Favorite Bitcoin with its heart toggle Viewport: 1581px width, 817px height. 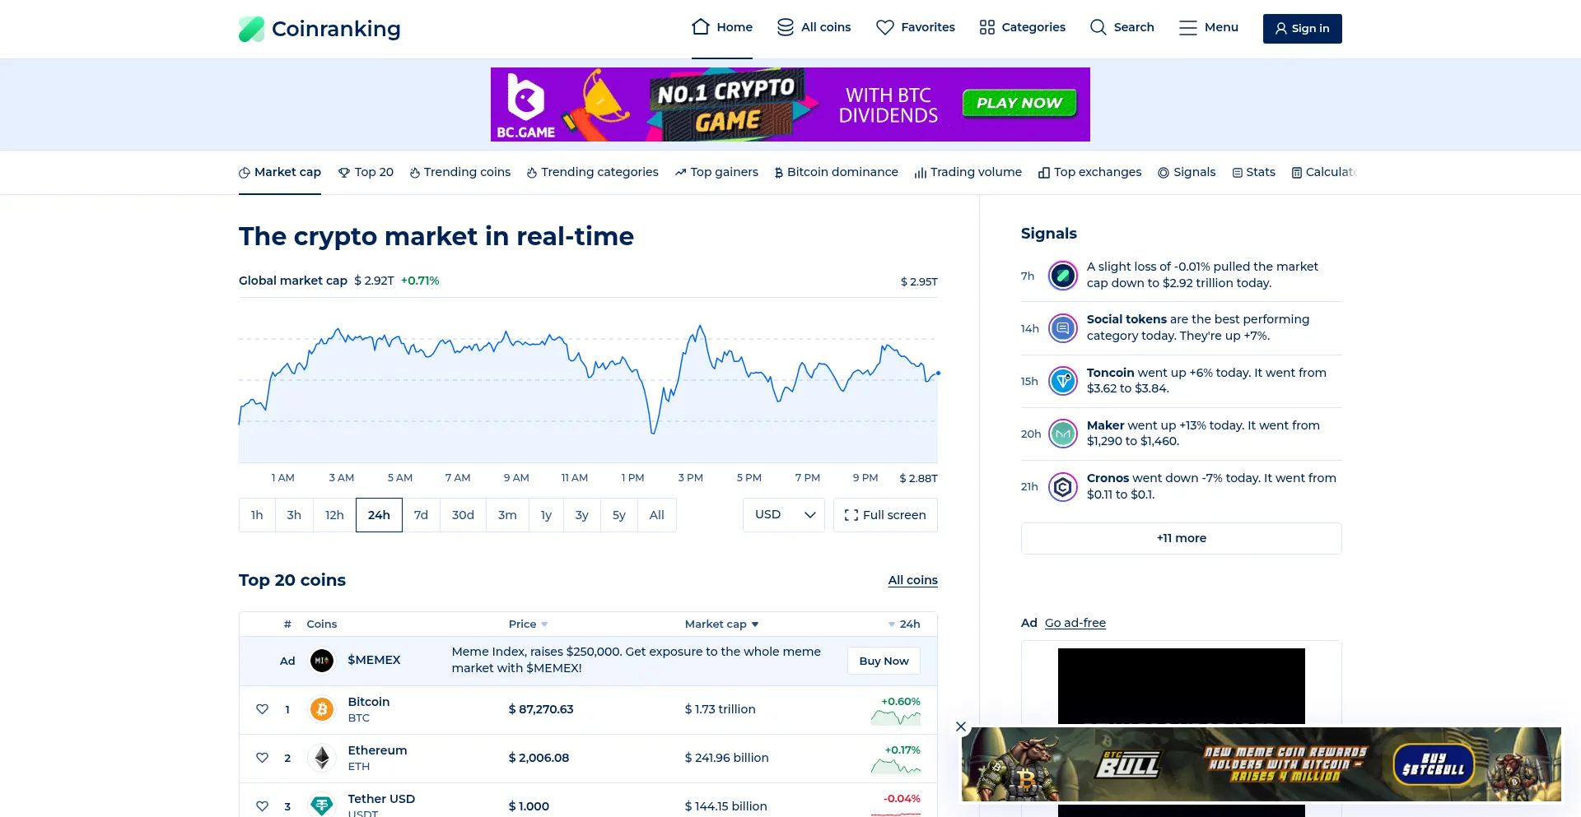tap(263, 709)
